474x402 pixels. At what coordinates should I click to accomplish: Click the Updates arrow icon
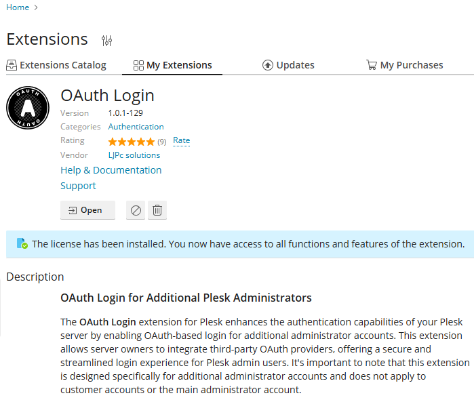[268, 65]
